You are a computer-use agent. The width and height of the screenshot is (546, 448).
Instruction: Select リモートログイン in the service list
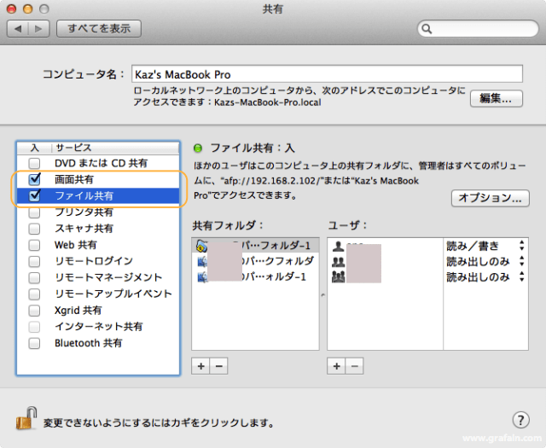(x=93, y=261)
